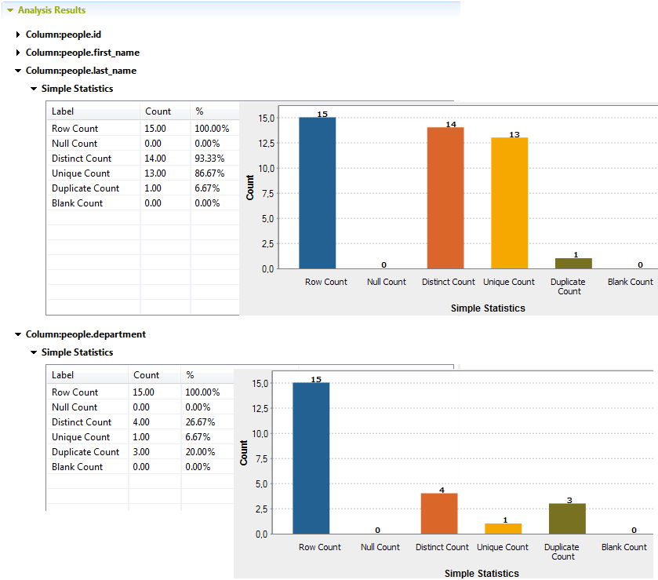
Task: Collapse the Column:people.last_name node
Action: click(x=16, y=70)
